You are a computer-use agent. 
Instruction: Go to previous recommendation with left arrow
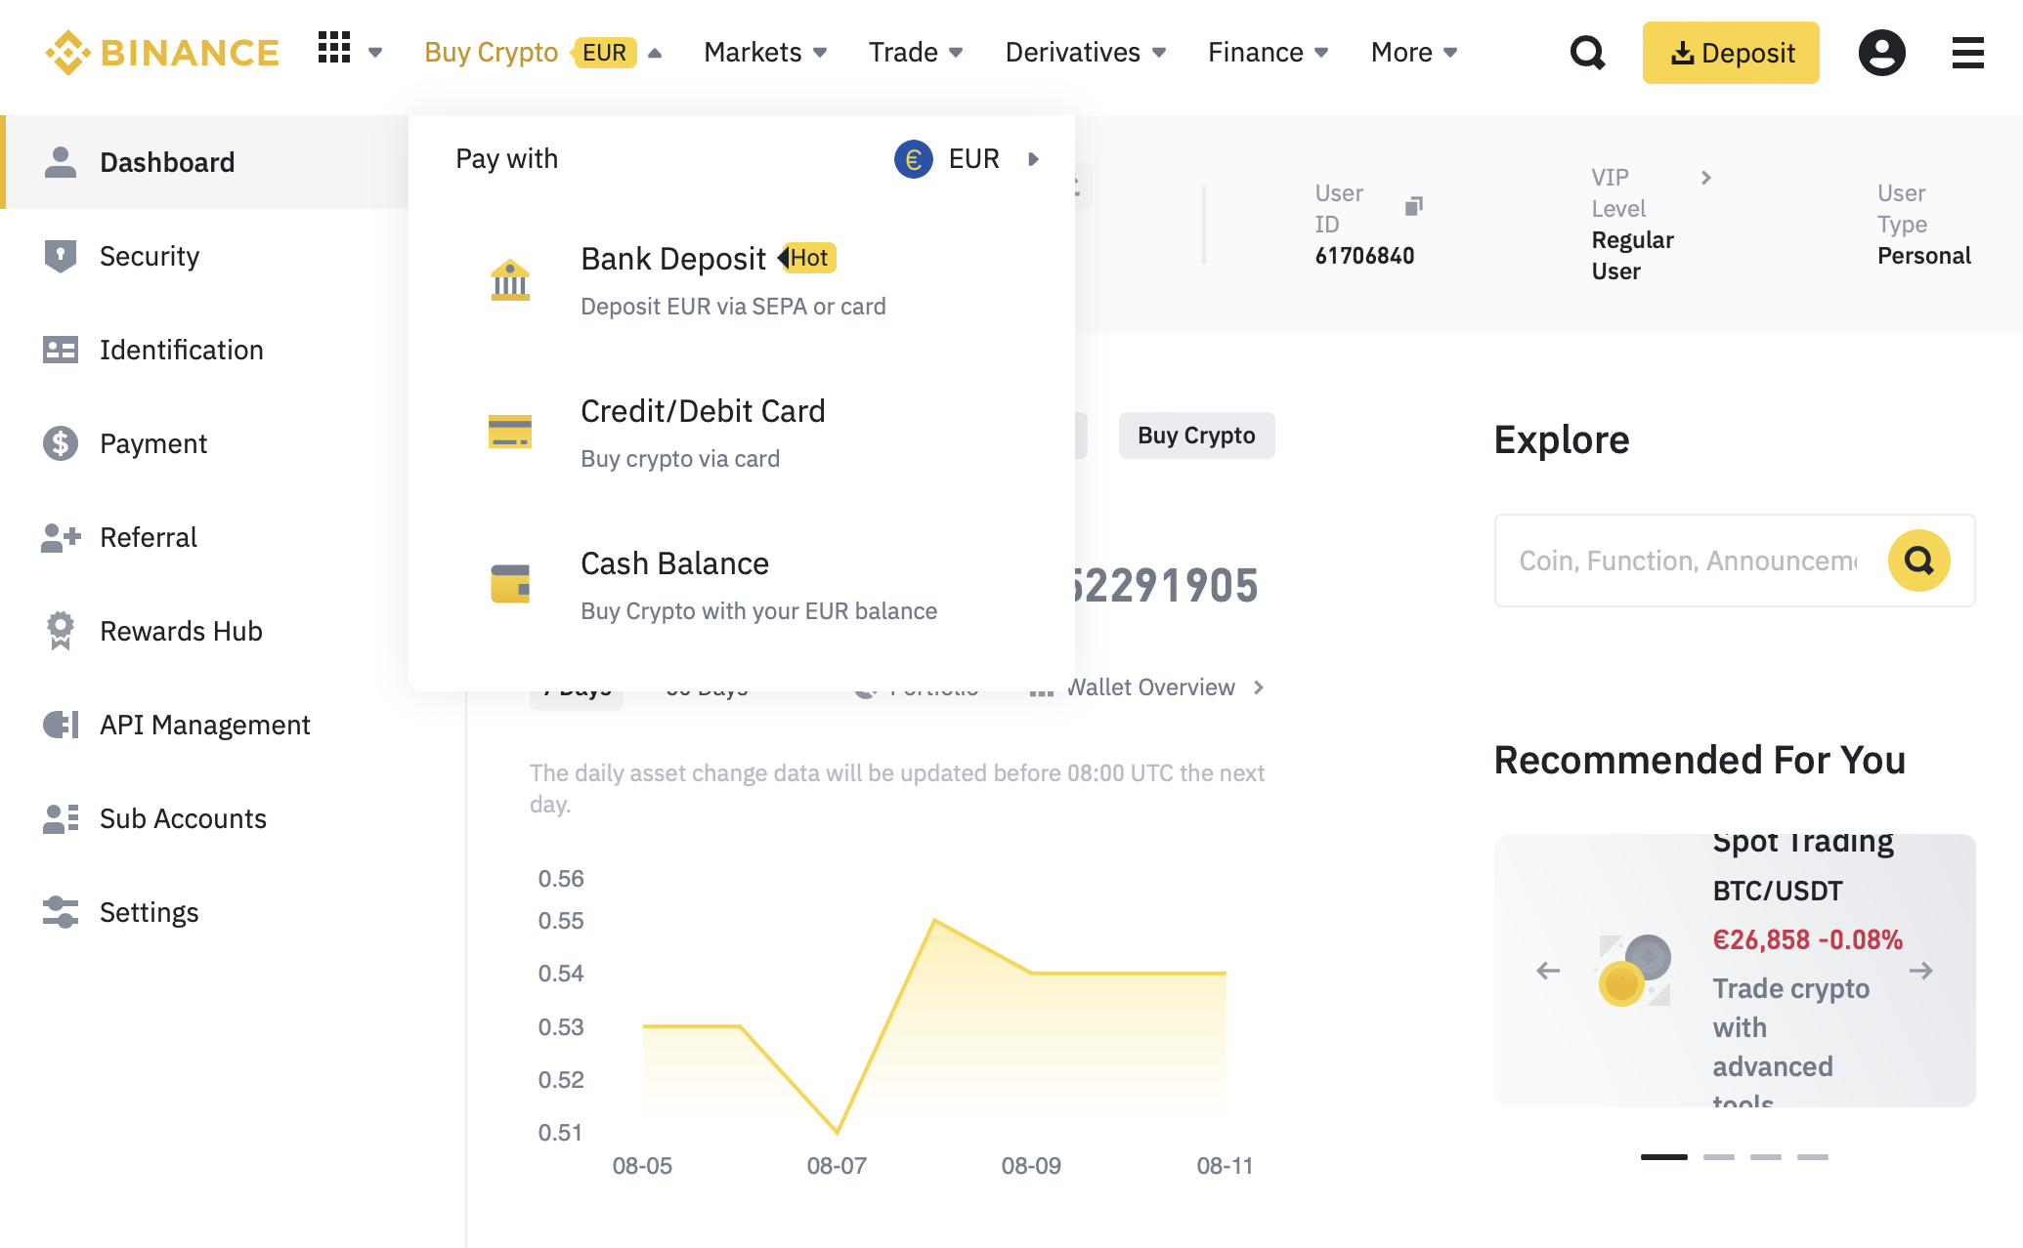(x=1548, y=971)
